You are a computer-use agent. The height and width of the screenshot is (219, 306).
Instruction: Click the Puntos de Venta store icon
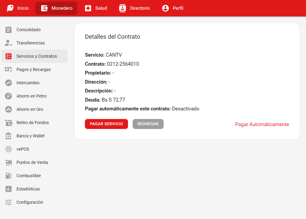(8, 162)
